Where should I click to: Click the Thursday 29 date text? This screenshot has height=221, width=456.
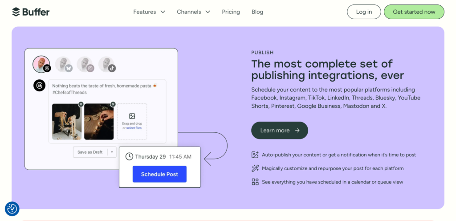151,157
